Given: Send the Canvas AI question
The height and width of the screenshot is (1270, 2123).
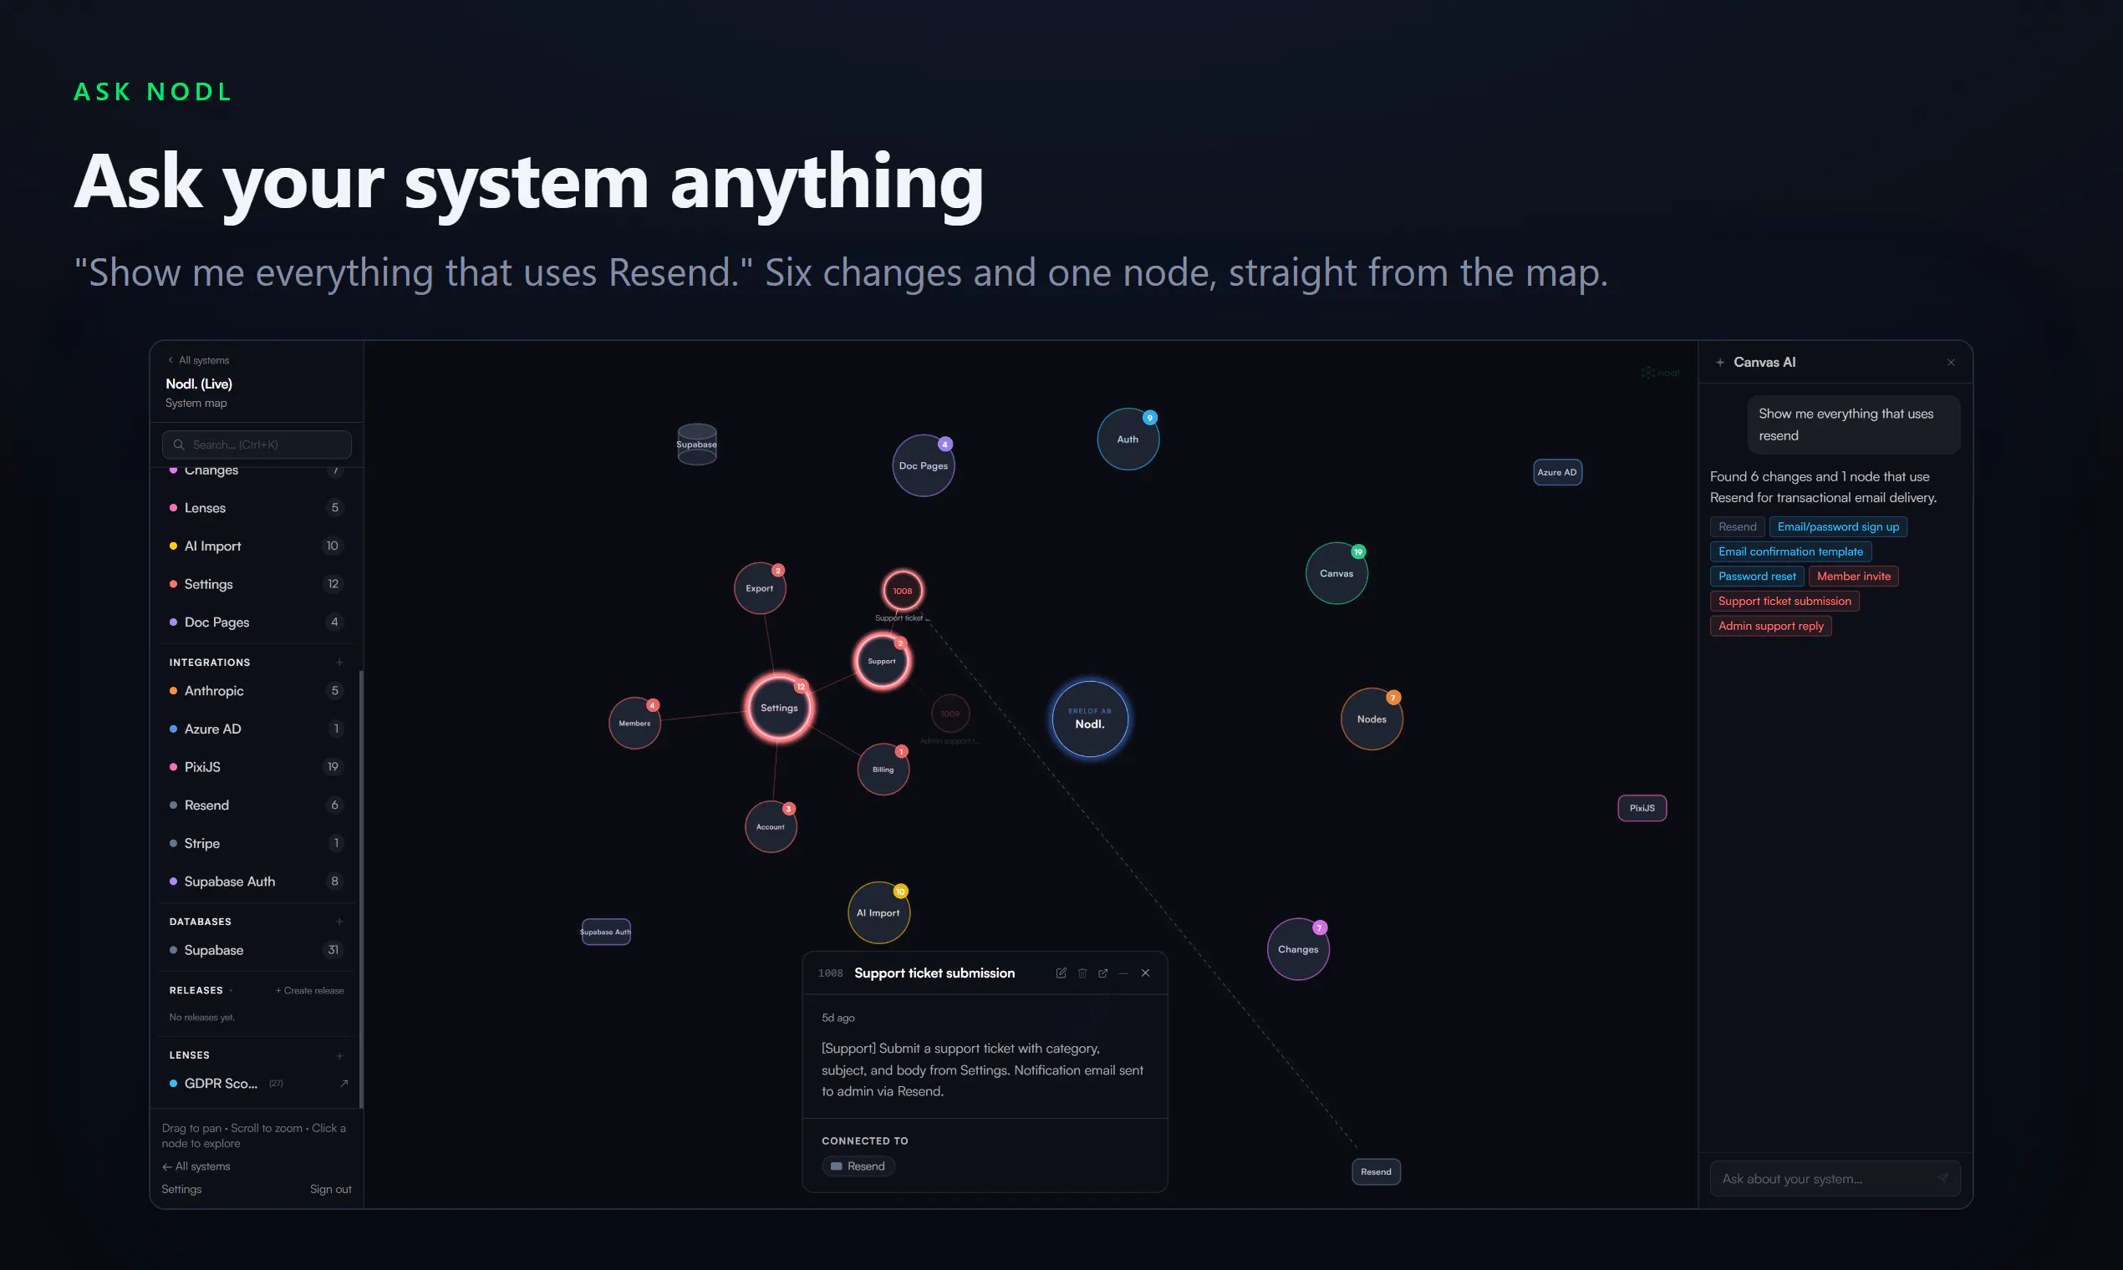Looking at the screenshot, I should [x=1942, y=1178].
